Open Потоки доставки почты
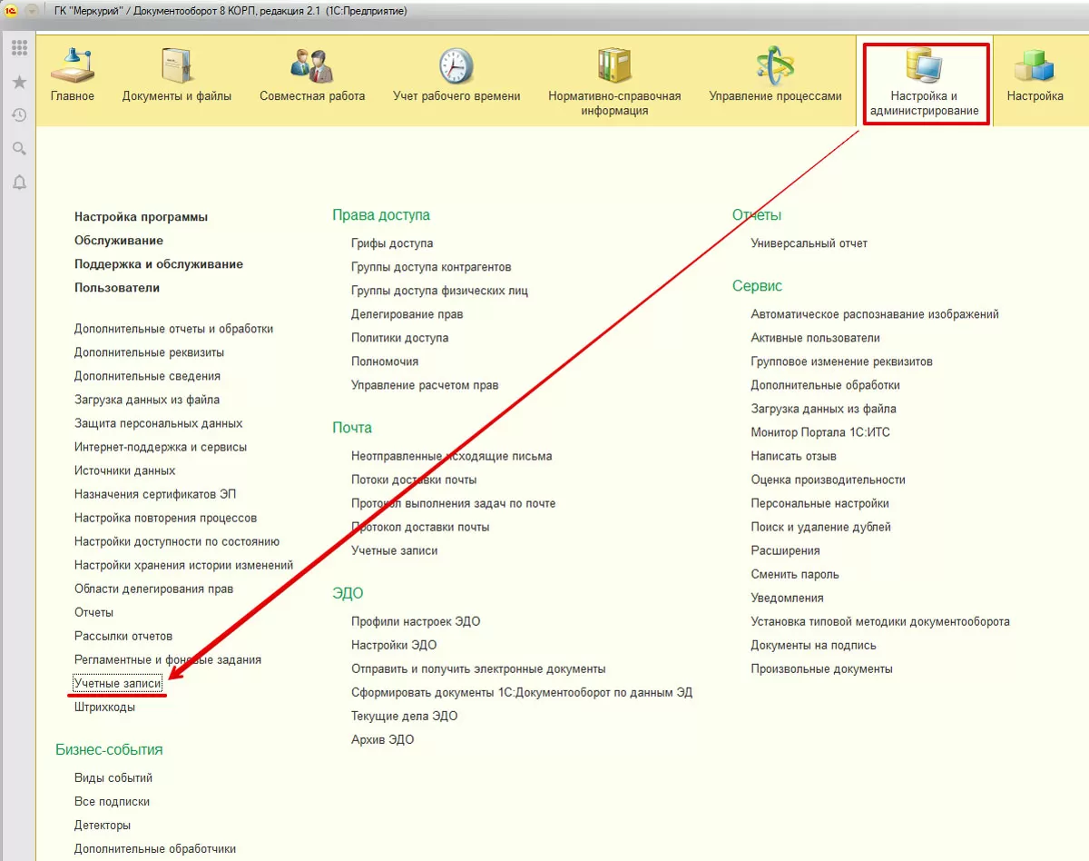 click(414, 480)
